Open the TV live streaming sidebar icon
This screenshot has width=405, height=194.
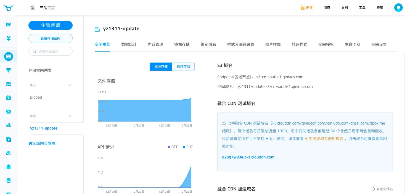9,98
